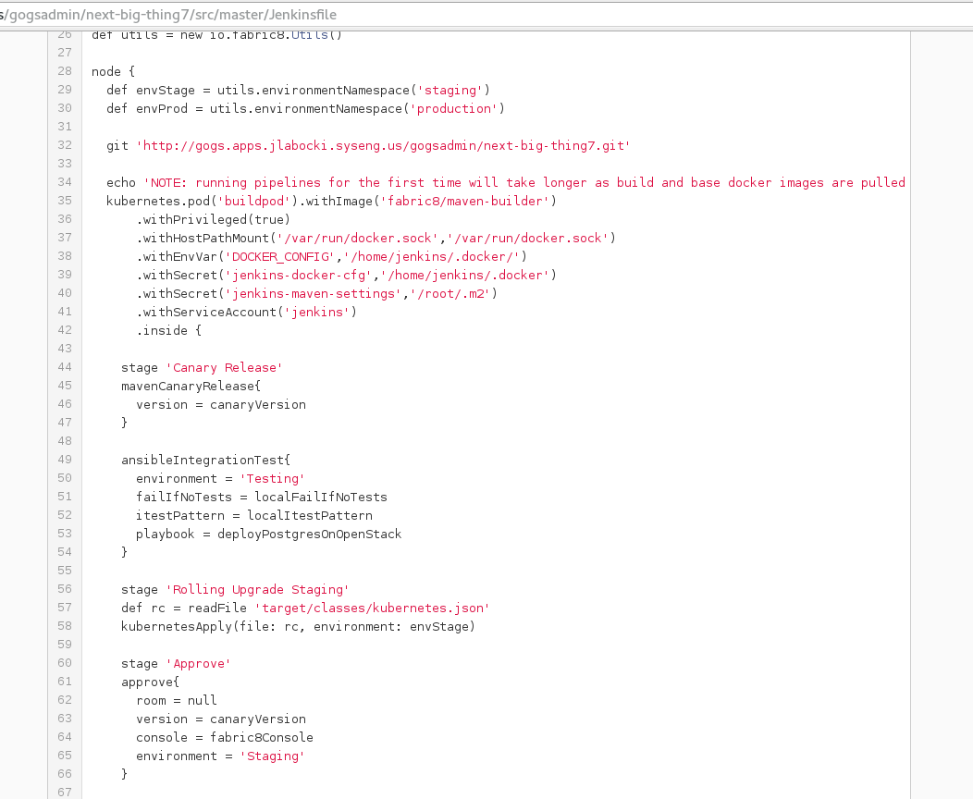Select line number 32
The image size is (973, 799).
(x=65, y=145)
